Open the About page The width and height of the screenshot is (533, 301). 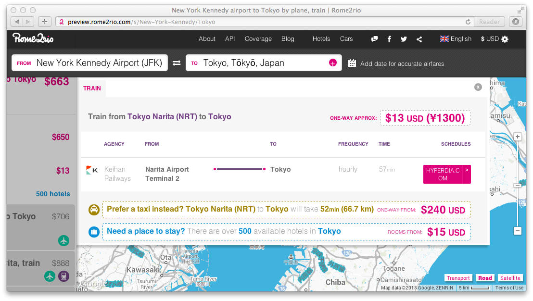pos(207,39)
